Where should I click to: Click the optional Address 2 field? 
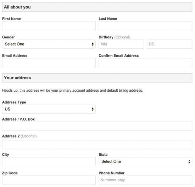(97, 145)
